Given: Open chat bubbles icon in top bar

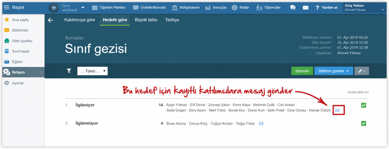Looking at the screenshot, I should (293, 7).
